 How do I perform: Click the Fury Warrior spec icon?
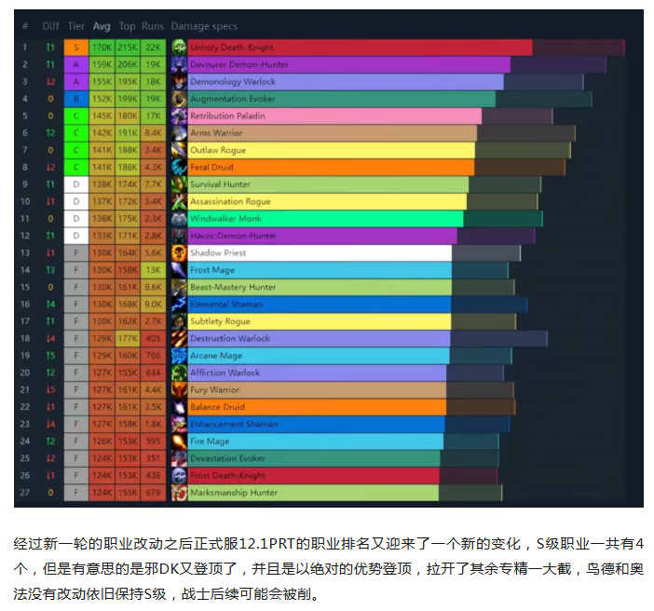180,389
